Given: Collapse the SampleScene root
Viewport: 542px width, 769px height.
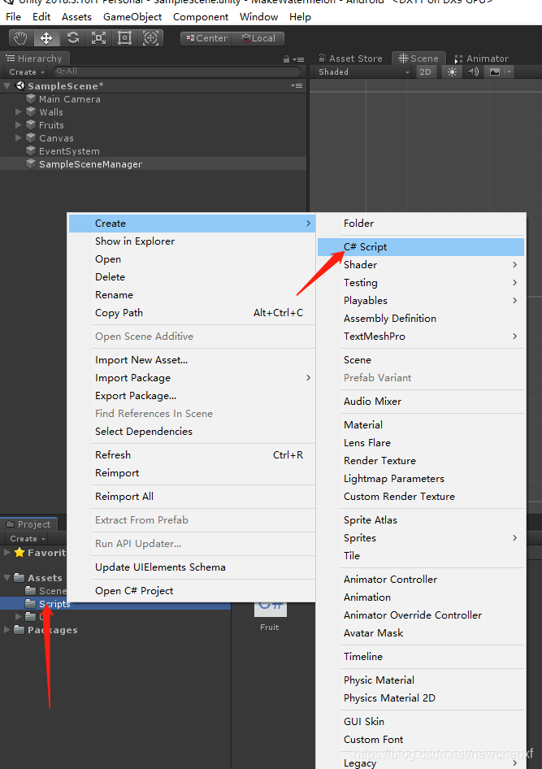Looking at the screenshot, I should (x=7, y=86).
